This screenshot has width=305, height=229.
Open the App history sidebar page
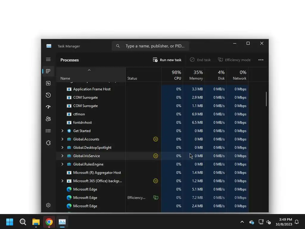(48, 95)
